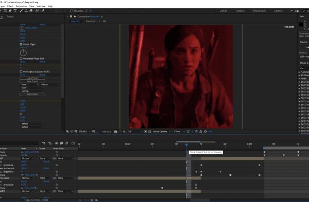Viewport: 309px width, 202px height.
Task: Toggle the Mirror Edges checkbox
Action: (x=21, y=44)
